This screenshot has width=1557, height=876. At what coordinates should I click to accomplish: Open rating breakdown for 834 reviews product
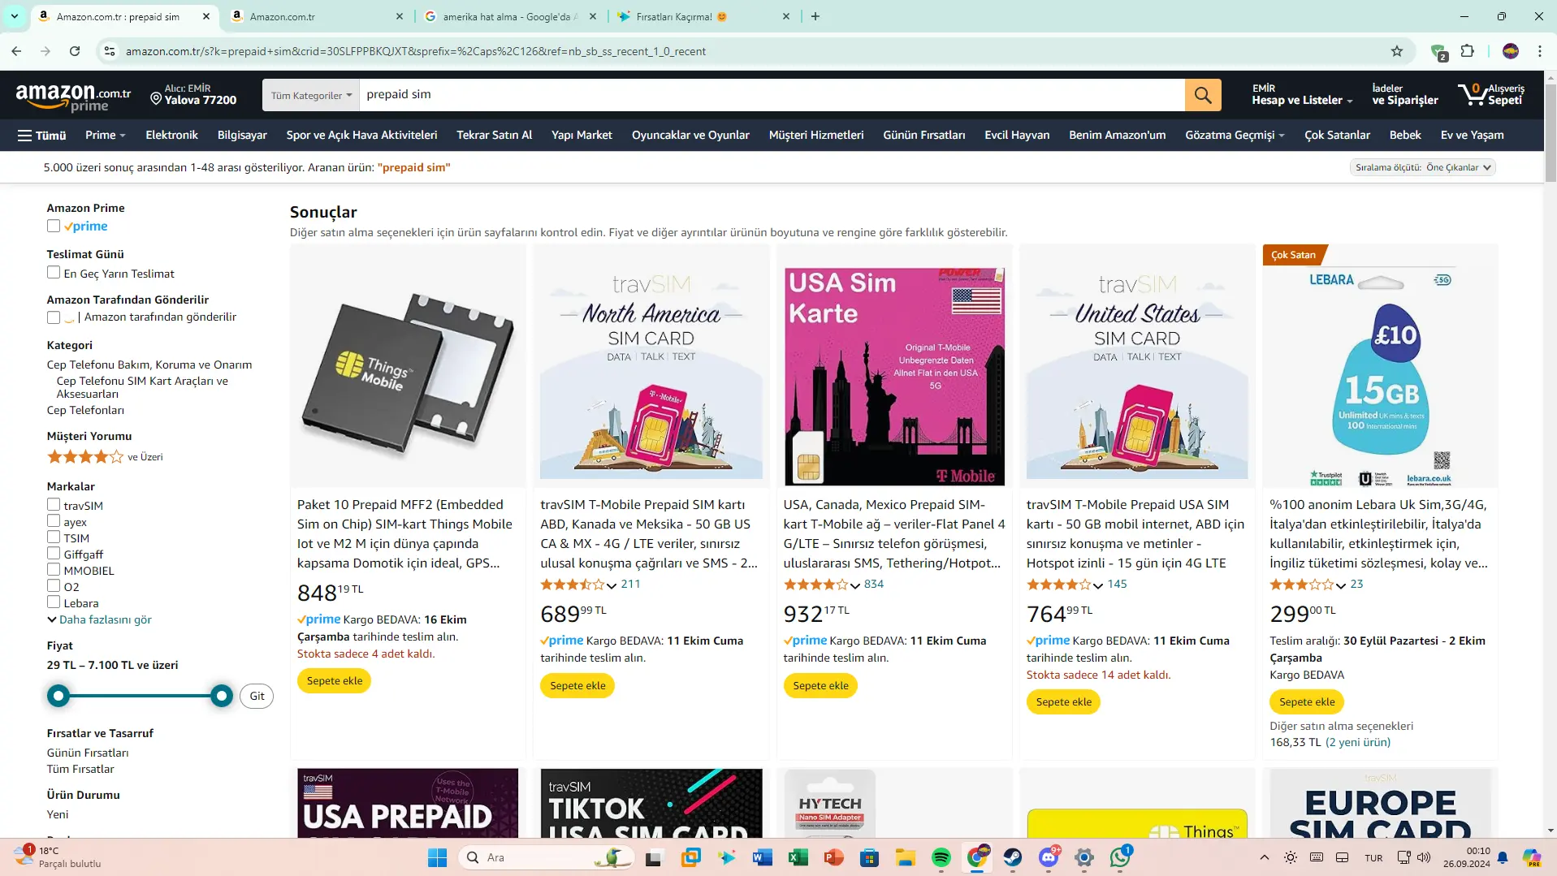point(855,585)
